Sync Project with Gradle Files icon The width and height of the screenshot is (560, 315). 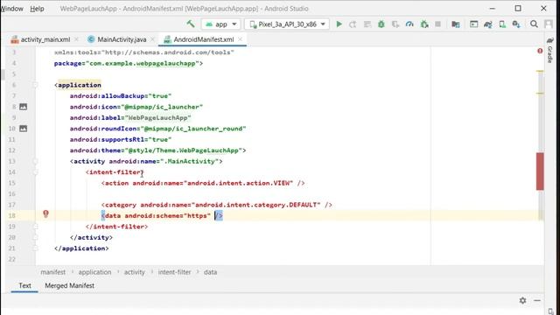488,24
